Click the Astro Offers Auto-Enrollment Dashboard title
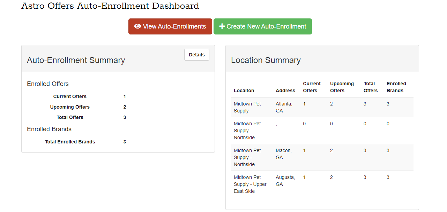The width and height of the screenshot is (447, 212). (110, 6)
